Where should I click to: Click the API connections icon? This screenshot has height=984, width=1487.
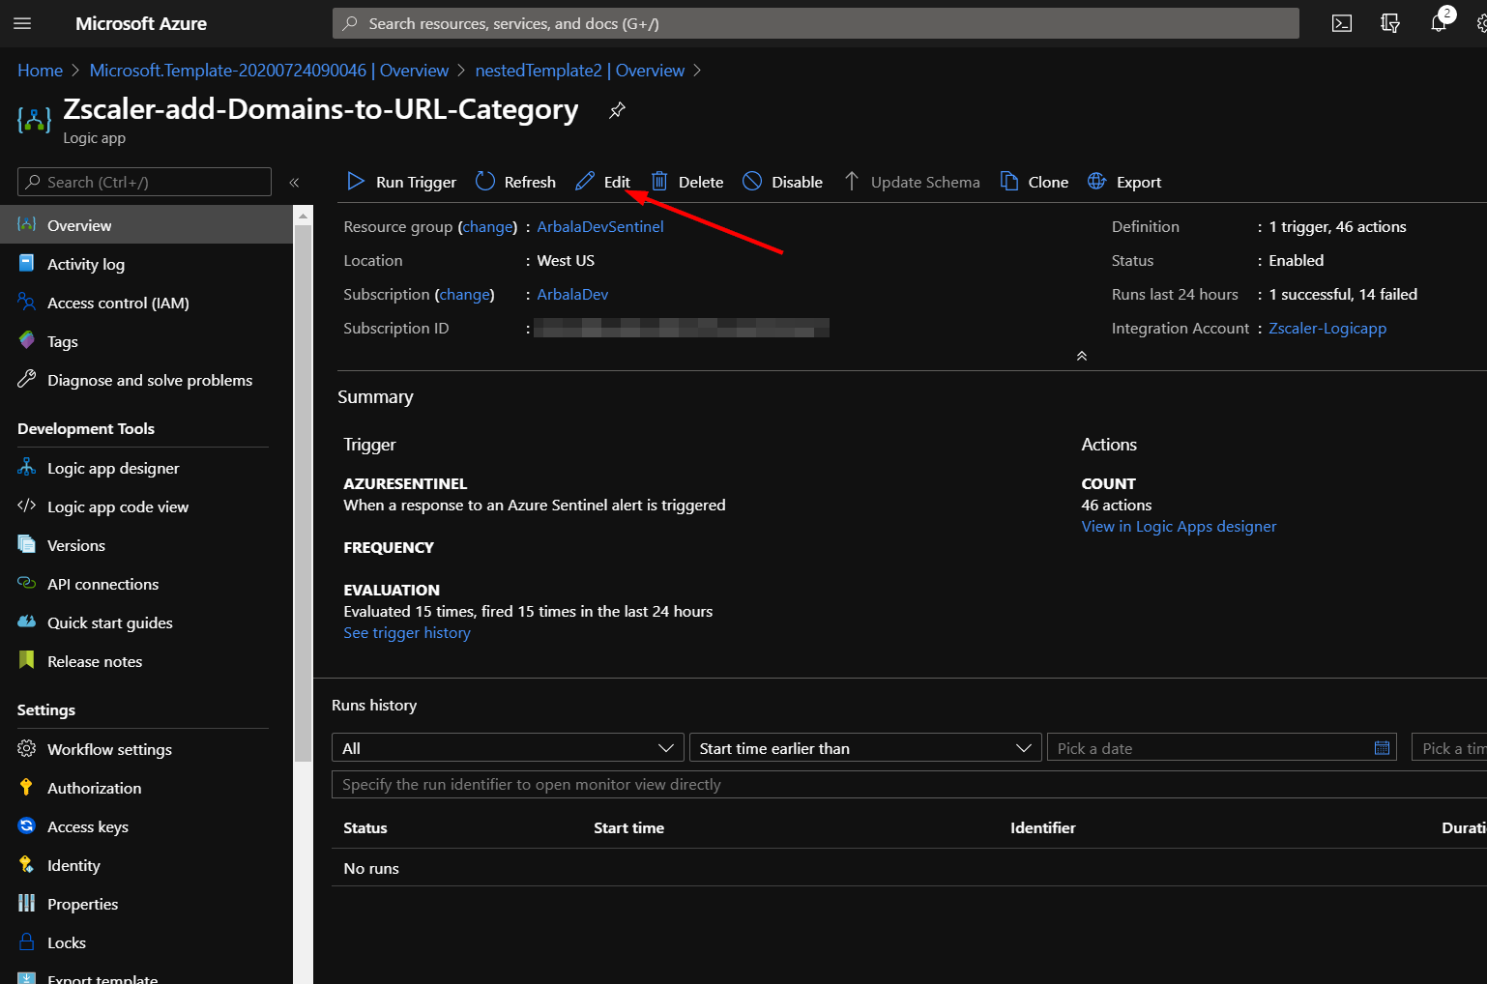tap(26, 583)
